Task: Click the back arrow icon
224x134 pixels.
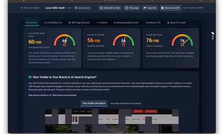Action: coord(22,8)
